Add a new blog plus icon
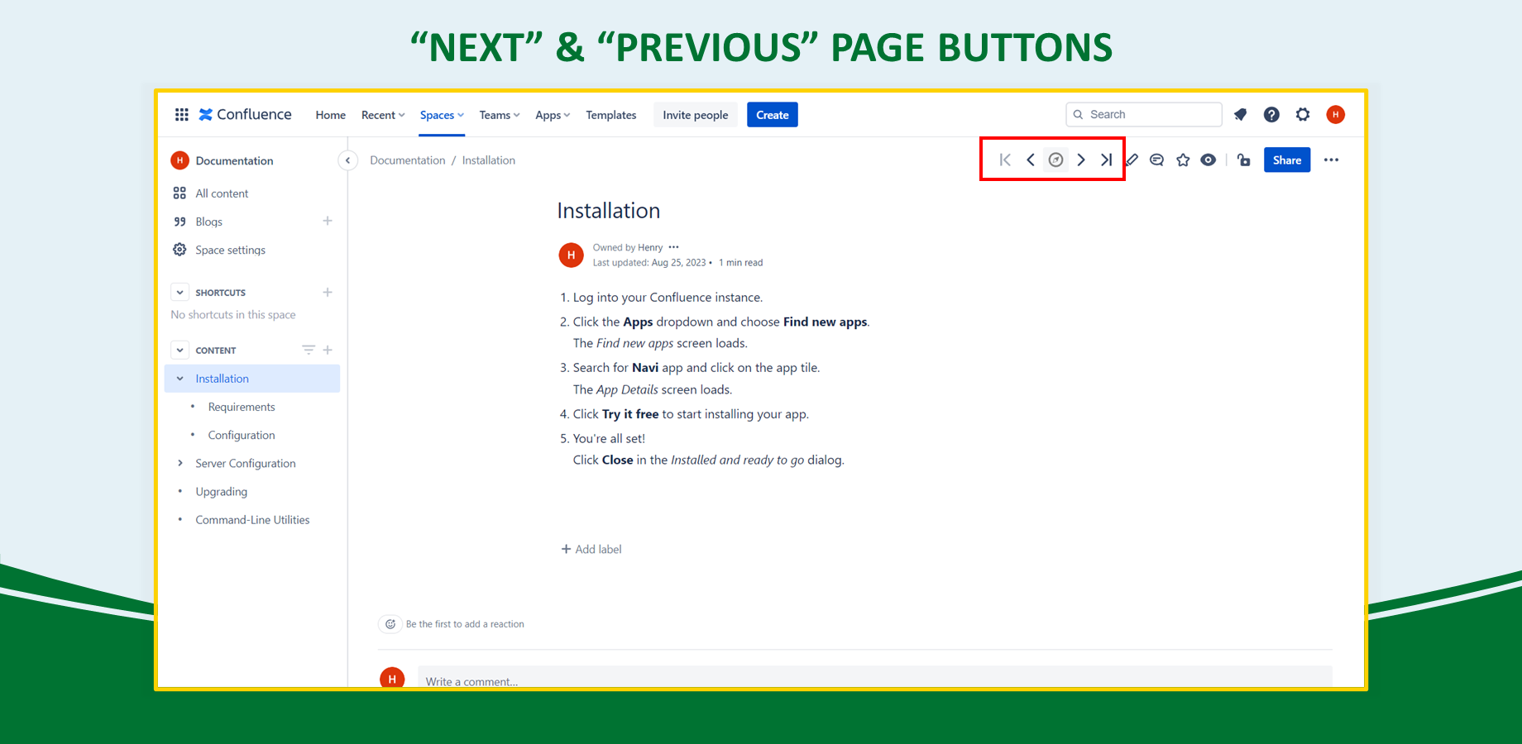Screen dimensions: 1522x744 pyautogui.click(x=328, y=221)
